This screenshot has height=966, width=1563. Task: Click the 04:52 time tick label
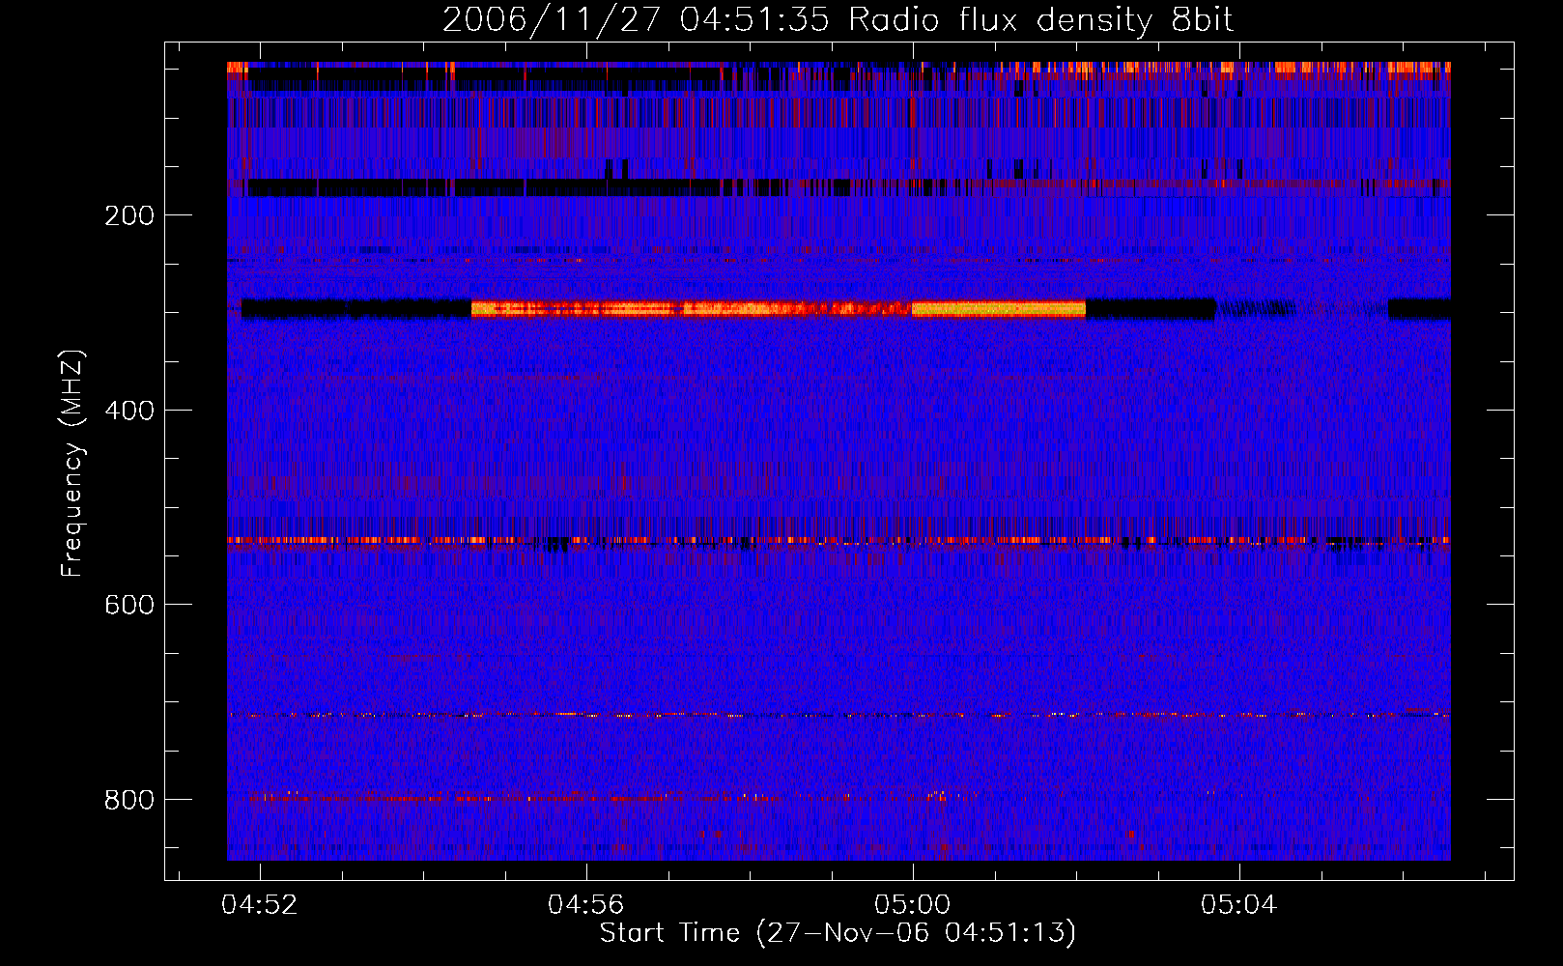pos(260,905)
